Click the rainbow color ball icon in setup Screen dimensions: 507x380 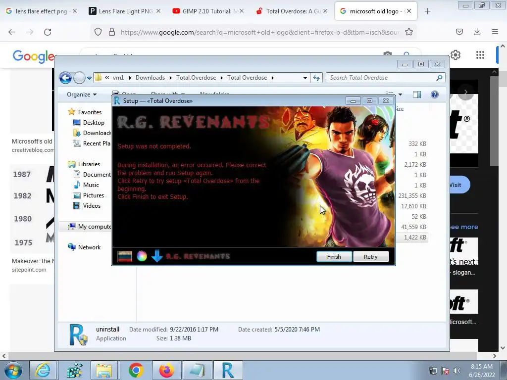coord(142,256)
